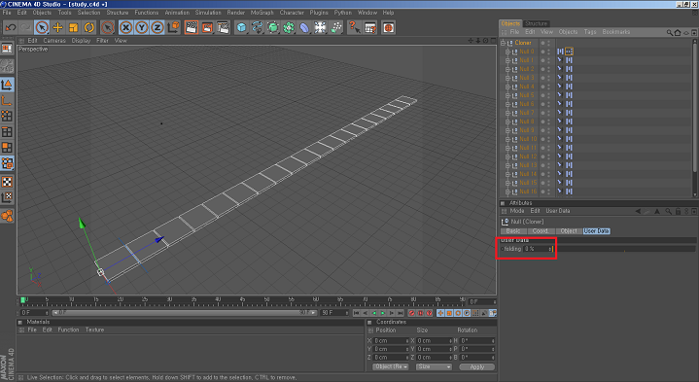Select the highlighted tag on Null 0
Screen dimensions: 699x382
tap(570, 52)
